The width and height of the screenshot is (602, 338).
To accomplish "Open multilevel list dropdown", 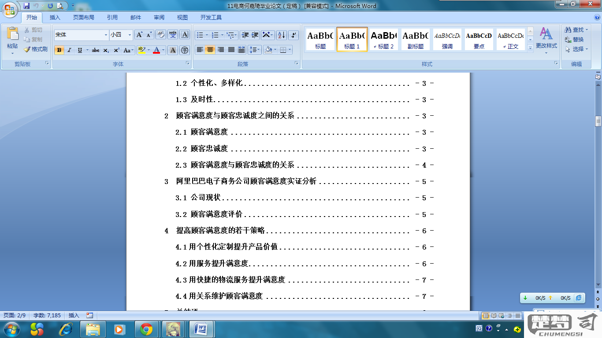I will coord(232,35).
